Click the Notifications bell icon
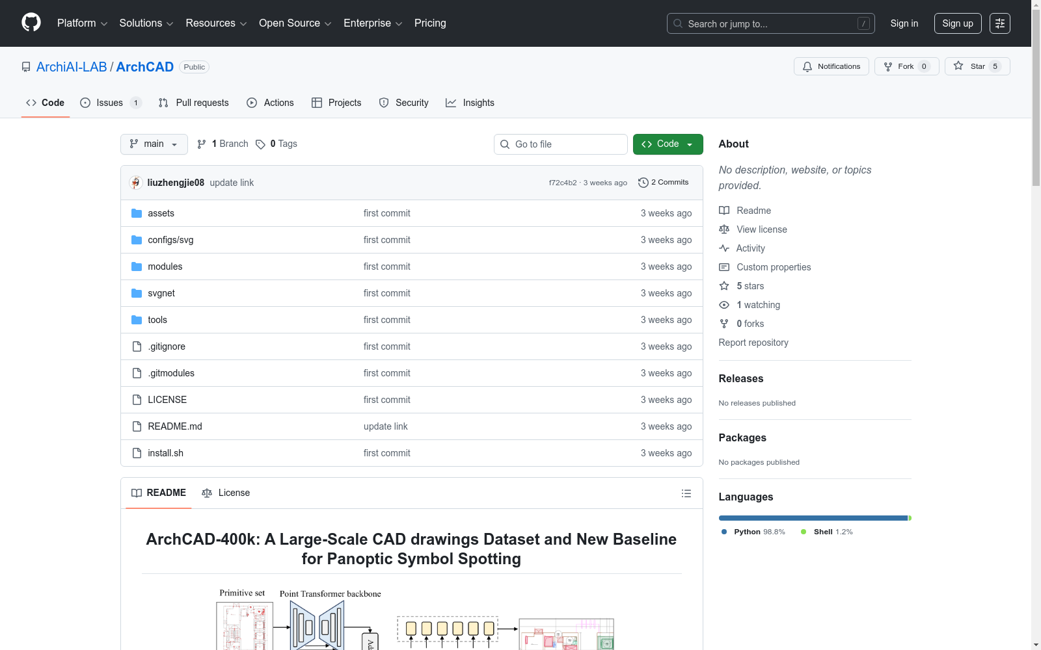Image resolution: width=1041 pixels, height=650 pixels. (807, 66)
